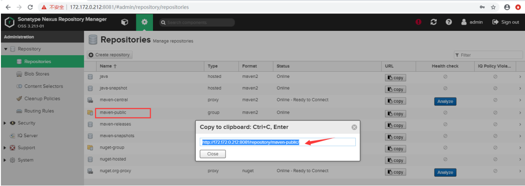The width and height of the screenshot is (525, 186).
Task: Copy URL of the nuget-group repository
Action: [396, 149]
